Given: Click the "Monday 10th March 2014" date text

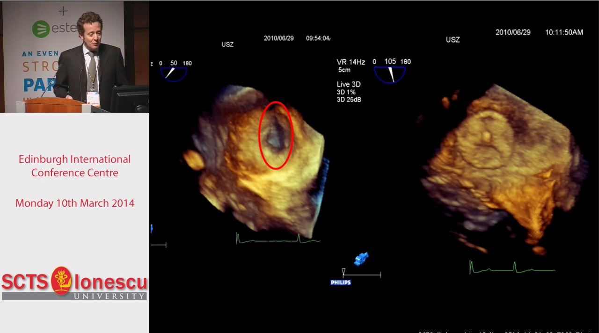Looking at the screenshot, I should 75,203.
